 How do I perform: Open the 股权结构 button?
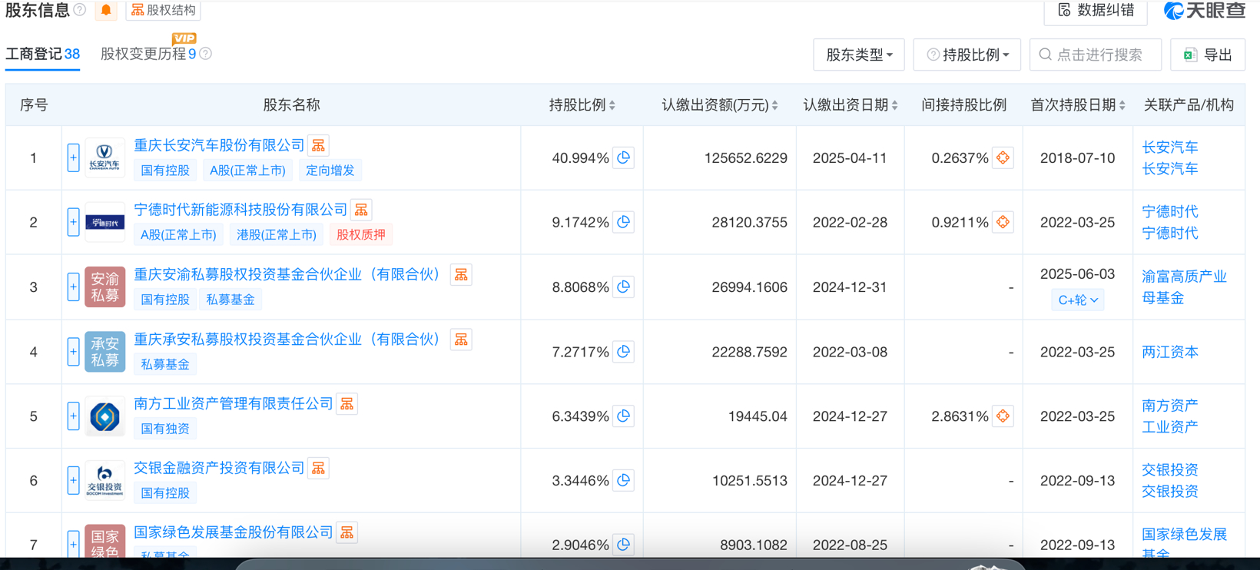(x=163, y=10)
